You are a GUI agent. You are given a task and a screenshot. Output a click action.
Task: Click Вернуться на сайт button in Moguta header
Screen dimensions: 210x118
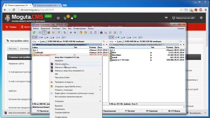183,18
